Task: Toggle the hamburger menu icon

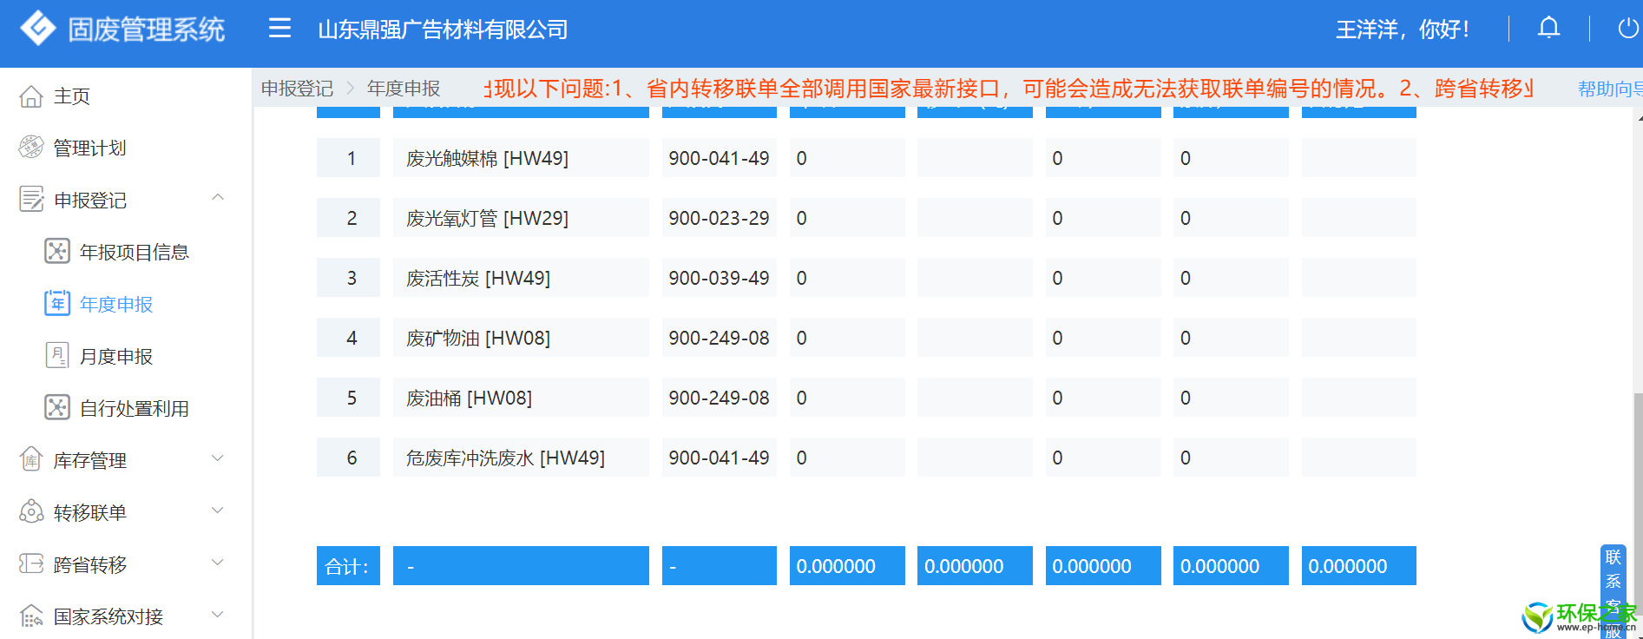Action: pyautogui.click(x=279, y=29)
